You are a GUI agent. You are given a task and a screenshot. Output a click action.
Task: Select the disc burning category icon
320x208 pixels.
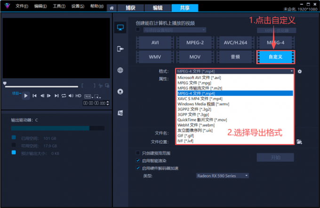(120, 91)
